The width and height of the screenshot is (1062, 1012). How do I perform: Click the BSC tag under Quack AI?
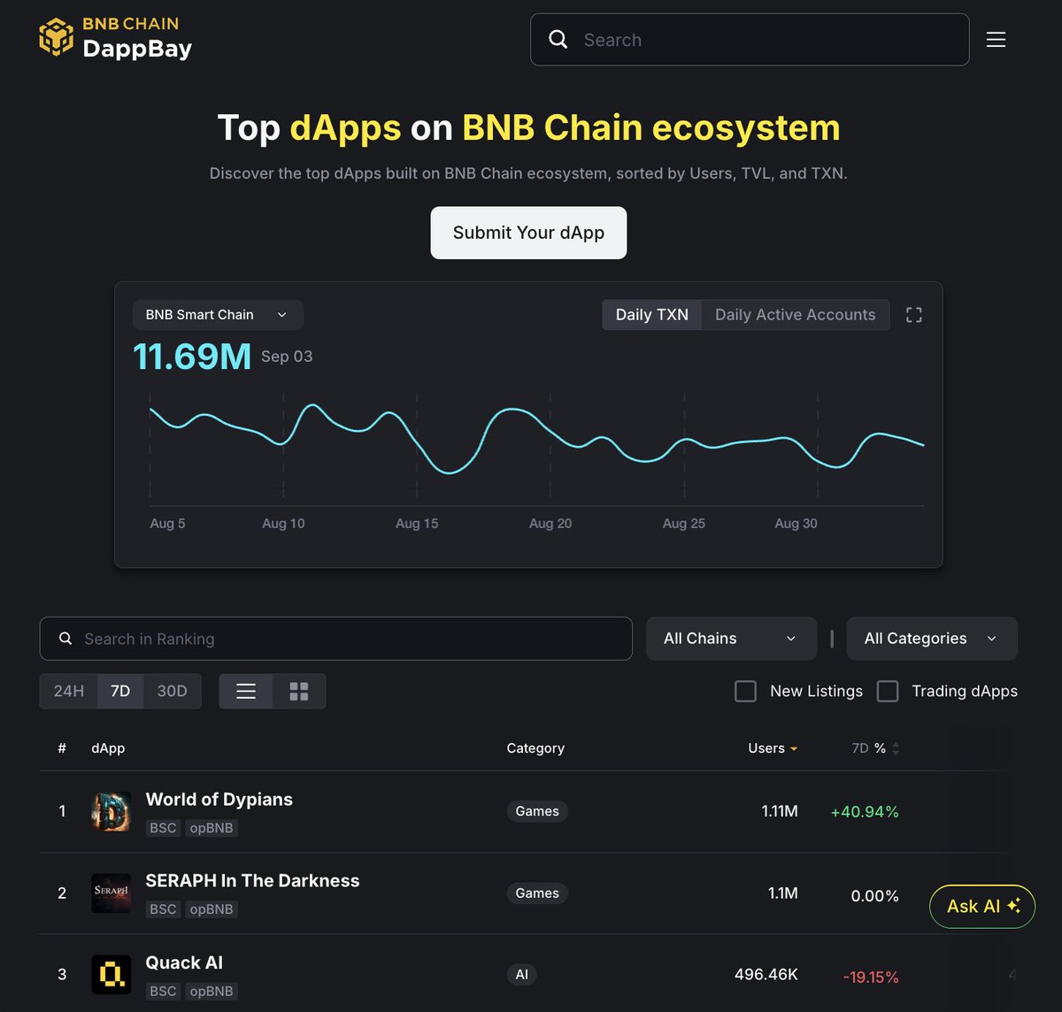pyautogui.click(x=163, y=991)
